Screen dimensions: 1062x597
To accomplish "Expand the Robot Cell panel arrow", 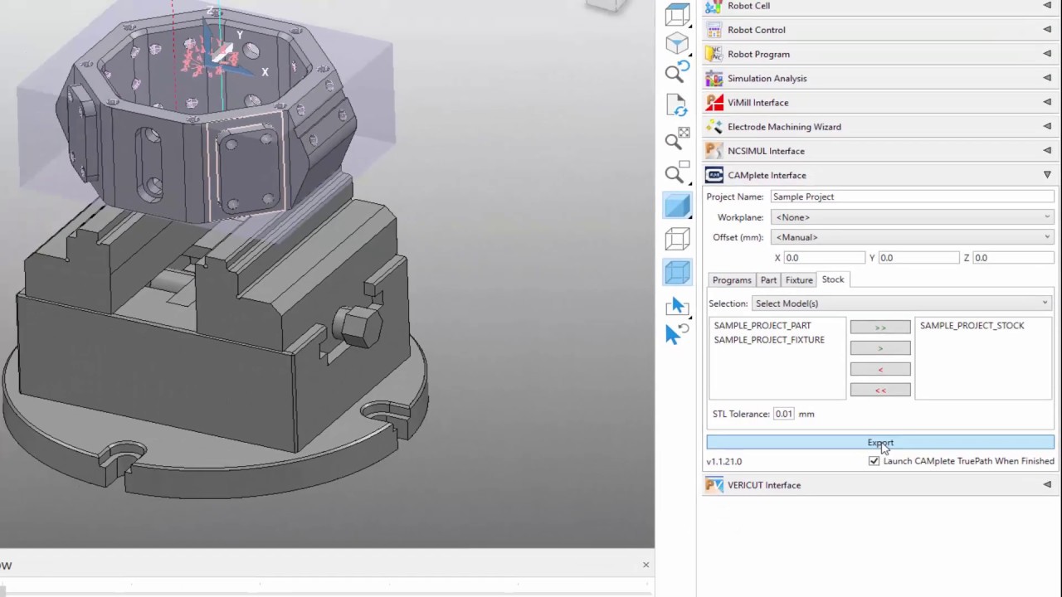I will [1047, 6].
